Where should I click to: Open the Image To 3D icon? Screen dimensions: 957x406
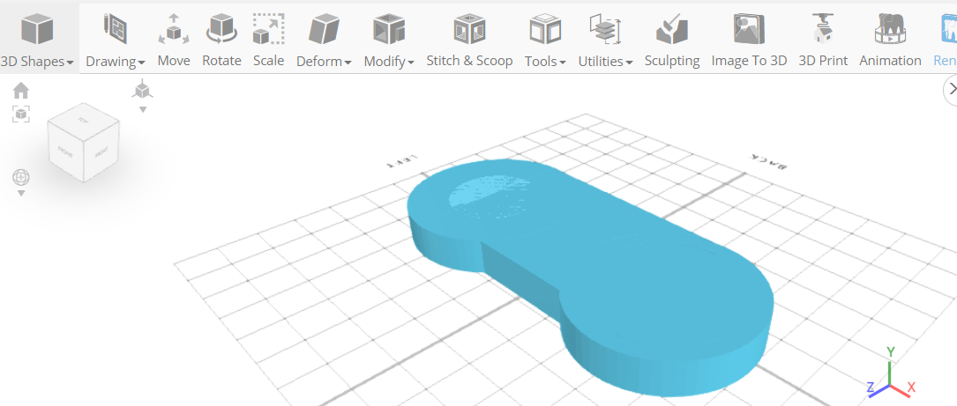[749, 29]
